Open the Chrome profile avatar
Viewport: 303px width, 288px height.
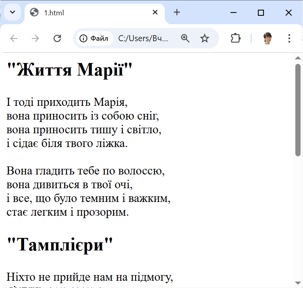(x=268, y=38)
